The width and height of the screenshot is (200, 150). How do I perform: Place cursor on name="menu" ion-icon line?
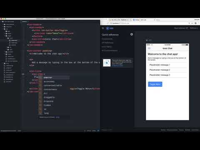tap(54, 33)
